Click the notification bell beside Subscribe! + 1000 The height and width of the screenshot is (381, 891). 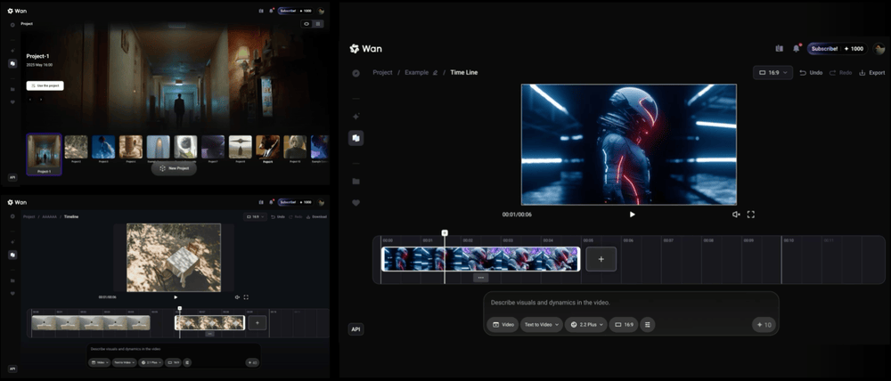point(797,48)
